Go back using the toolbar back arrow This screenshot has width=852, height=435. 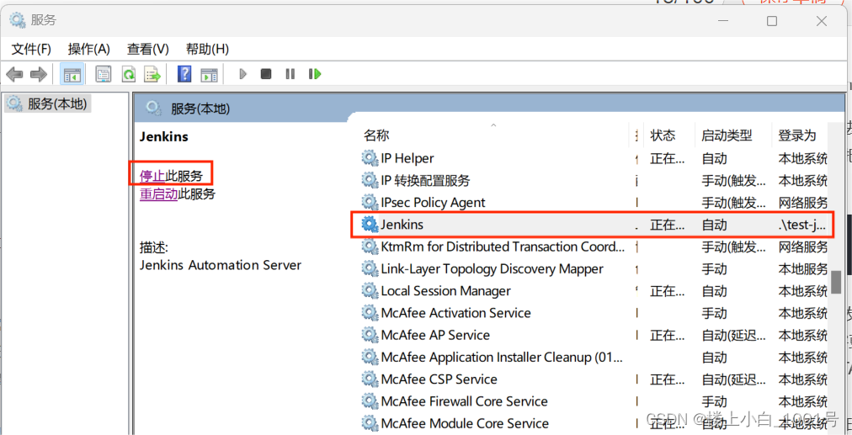(x=14, y=74)
